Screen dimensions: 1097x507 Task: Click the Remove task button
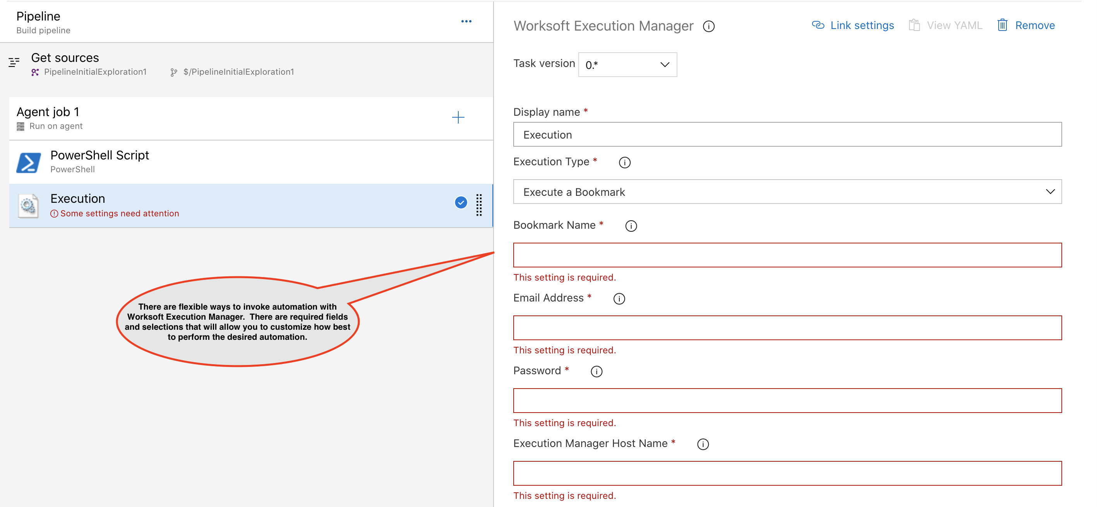1028,25
